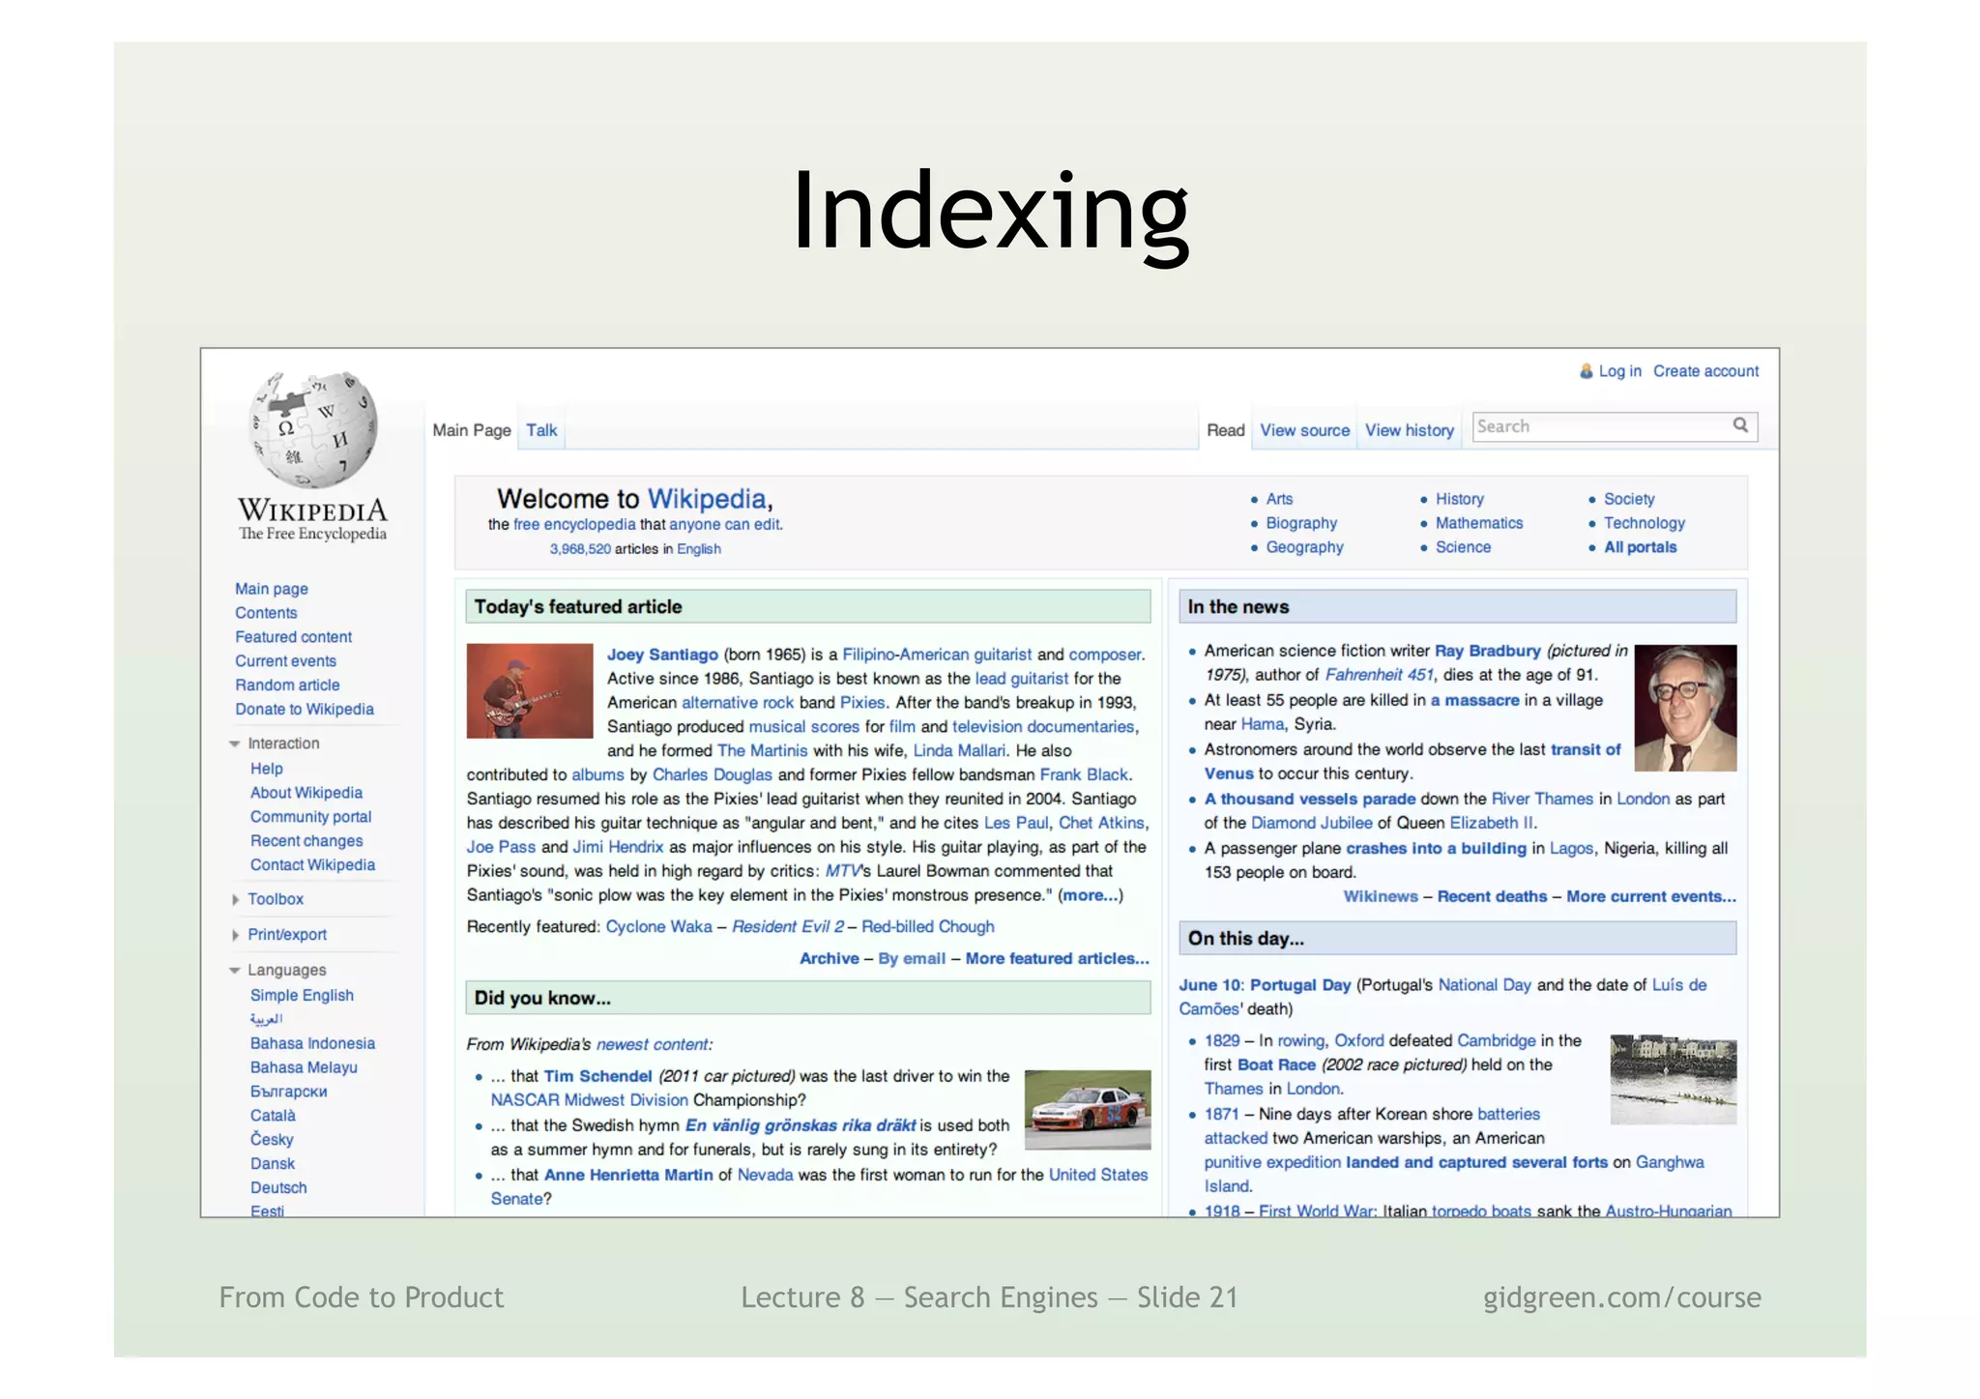Open Joey Santiago guitar photo thumbnail

(530, 690)
